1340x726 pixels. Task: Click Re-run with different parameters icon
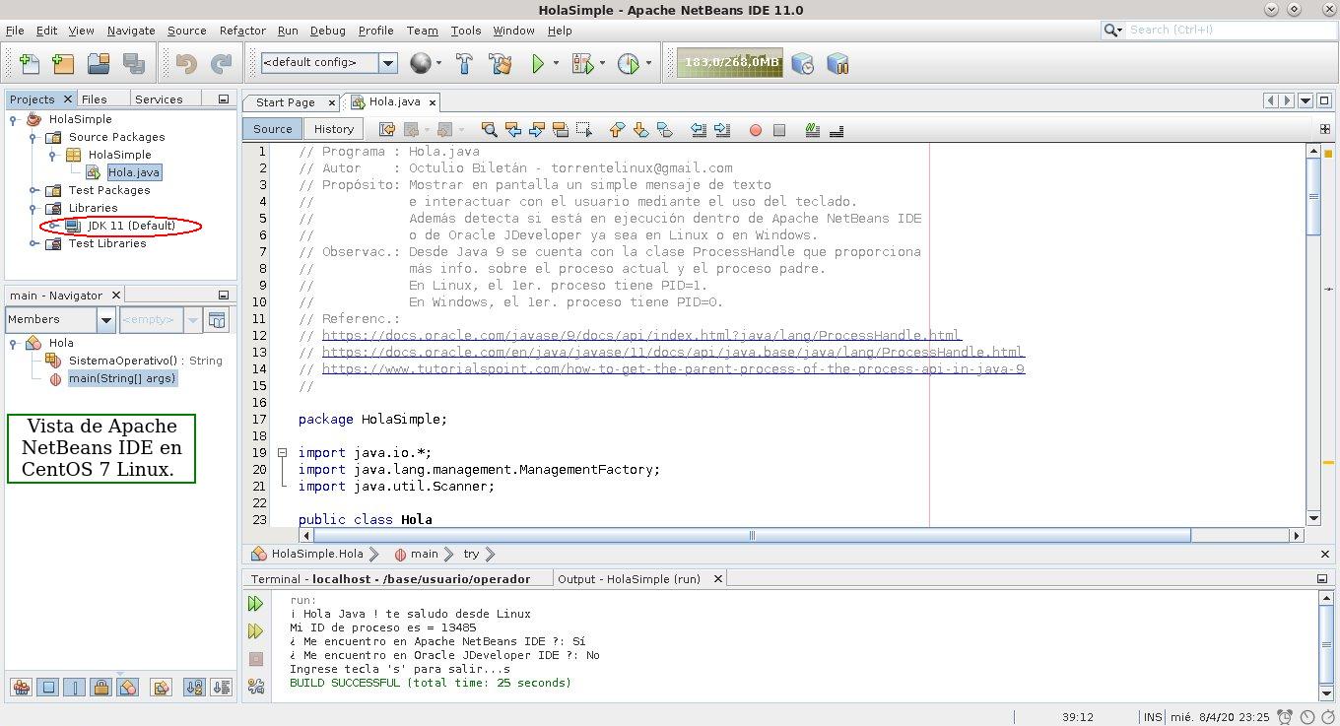[256, 630]
